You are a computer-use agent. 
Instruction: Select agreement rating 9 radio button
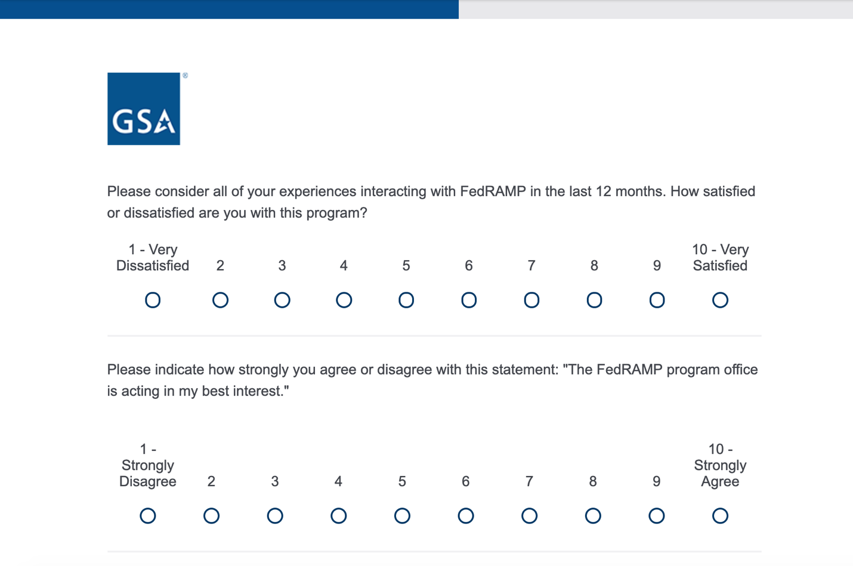[x=657, y=516]
